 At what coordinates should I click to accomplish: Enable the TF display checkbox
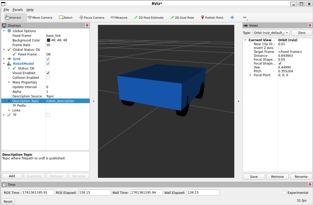(48, 115)
